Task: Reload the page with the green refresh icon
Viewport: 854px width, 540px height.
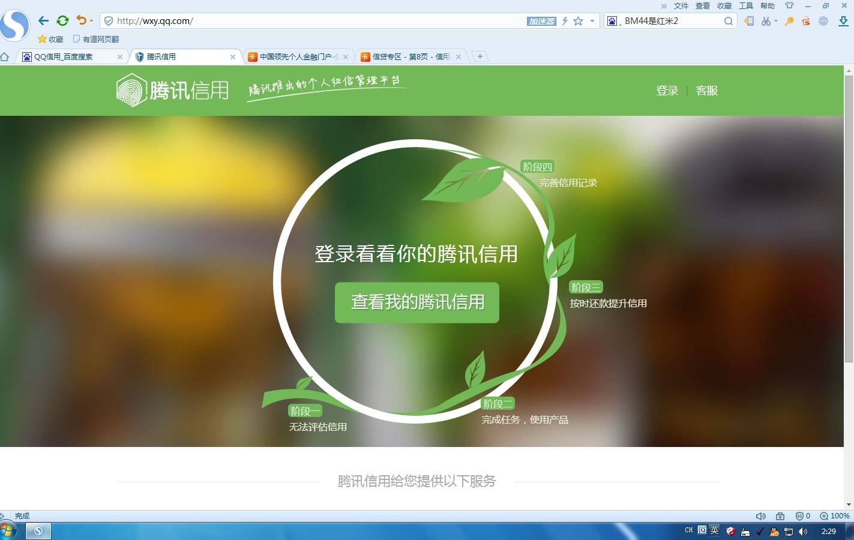Action: (x=62, y=20)
